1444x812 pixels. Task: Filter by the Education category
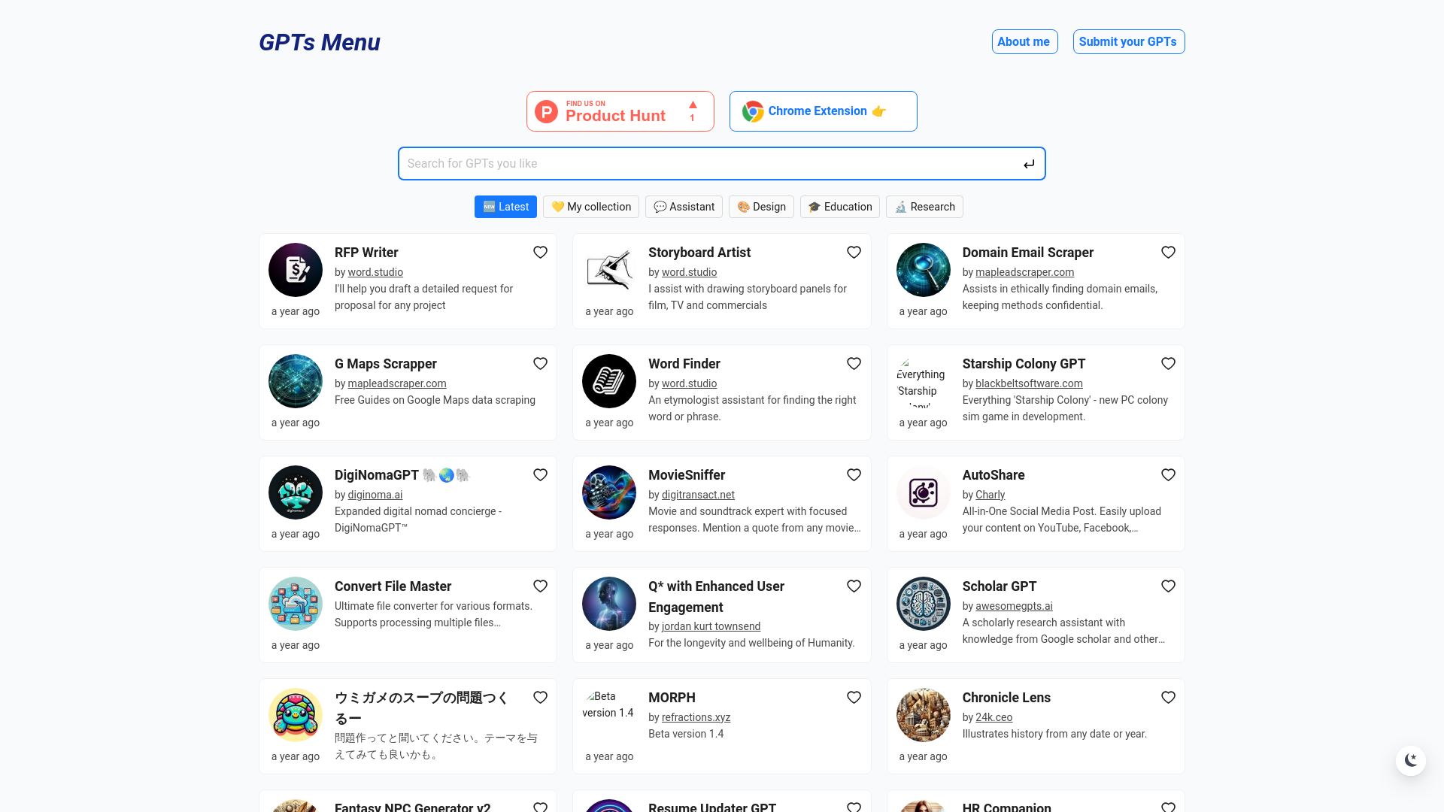tap(839, 207)
